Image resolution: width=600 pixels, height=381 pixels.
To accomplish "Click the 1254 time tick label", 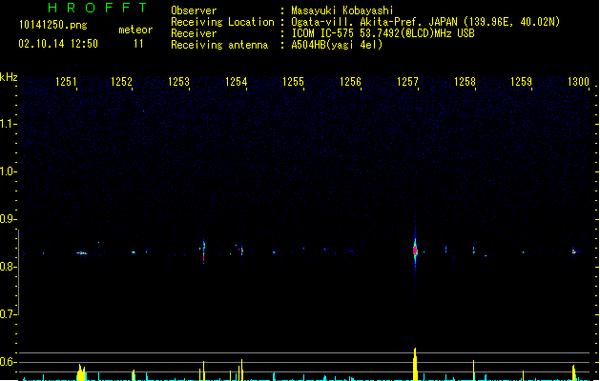I will point(237,82).
